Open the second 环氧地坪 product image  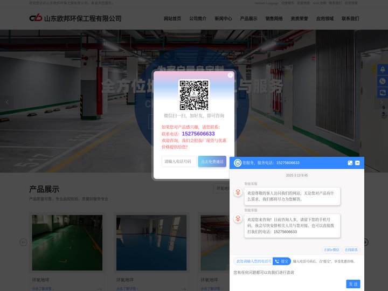click(x=151, y=242)
